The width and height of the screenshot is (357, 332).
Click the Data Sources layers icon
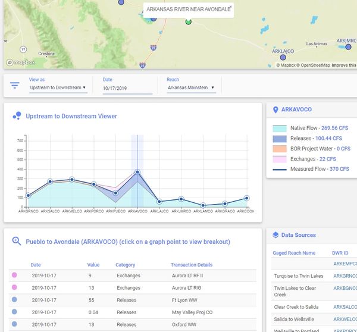point(275,235)
